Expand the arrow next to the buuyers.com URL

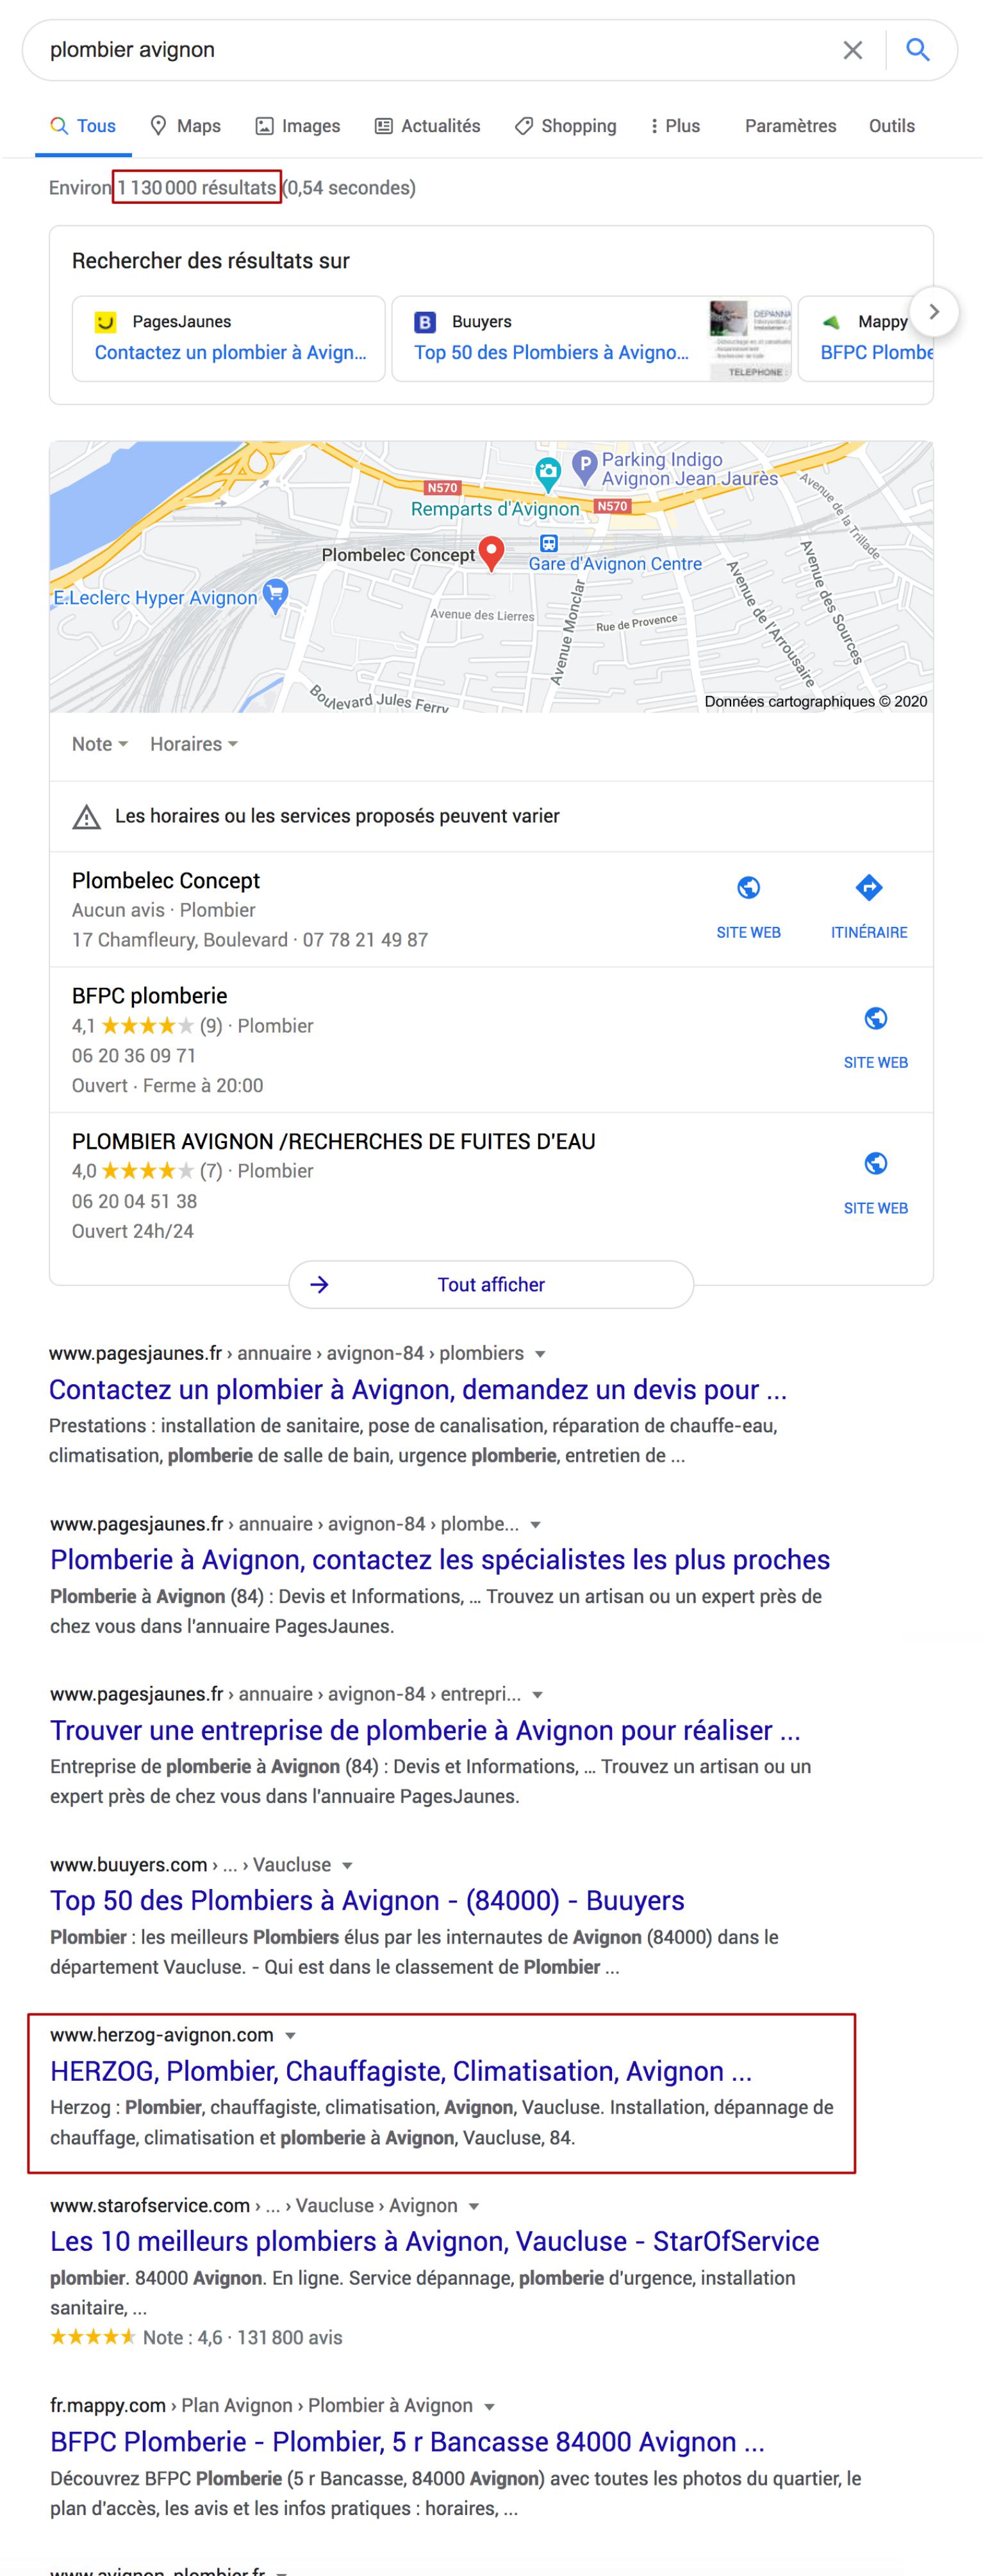click(x=347, y=1865)
